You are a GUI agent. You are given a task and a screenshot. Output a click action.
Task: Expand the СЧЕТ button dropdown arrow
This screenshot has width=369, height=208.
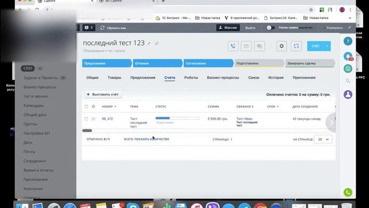tap(327, 46)
